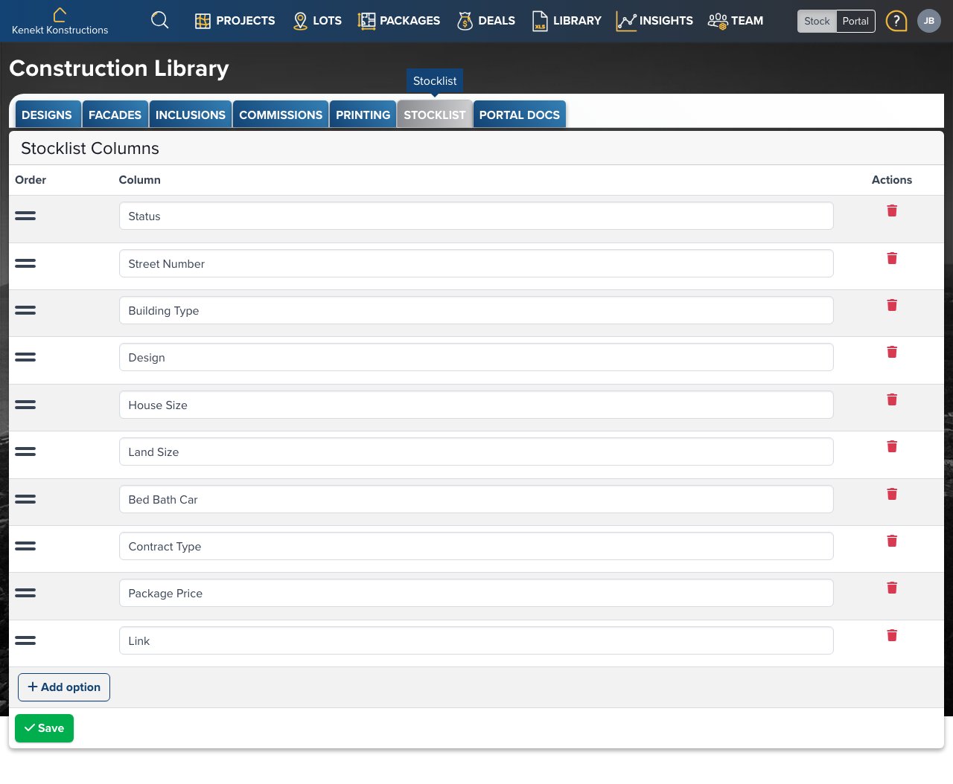Switch to Portal mode
This screenshot has height=784, width=953.
pyautogui.click(x=855, y=21)
